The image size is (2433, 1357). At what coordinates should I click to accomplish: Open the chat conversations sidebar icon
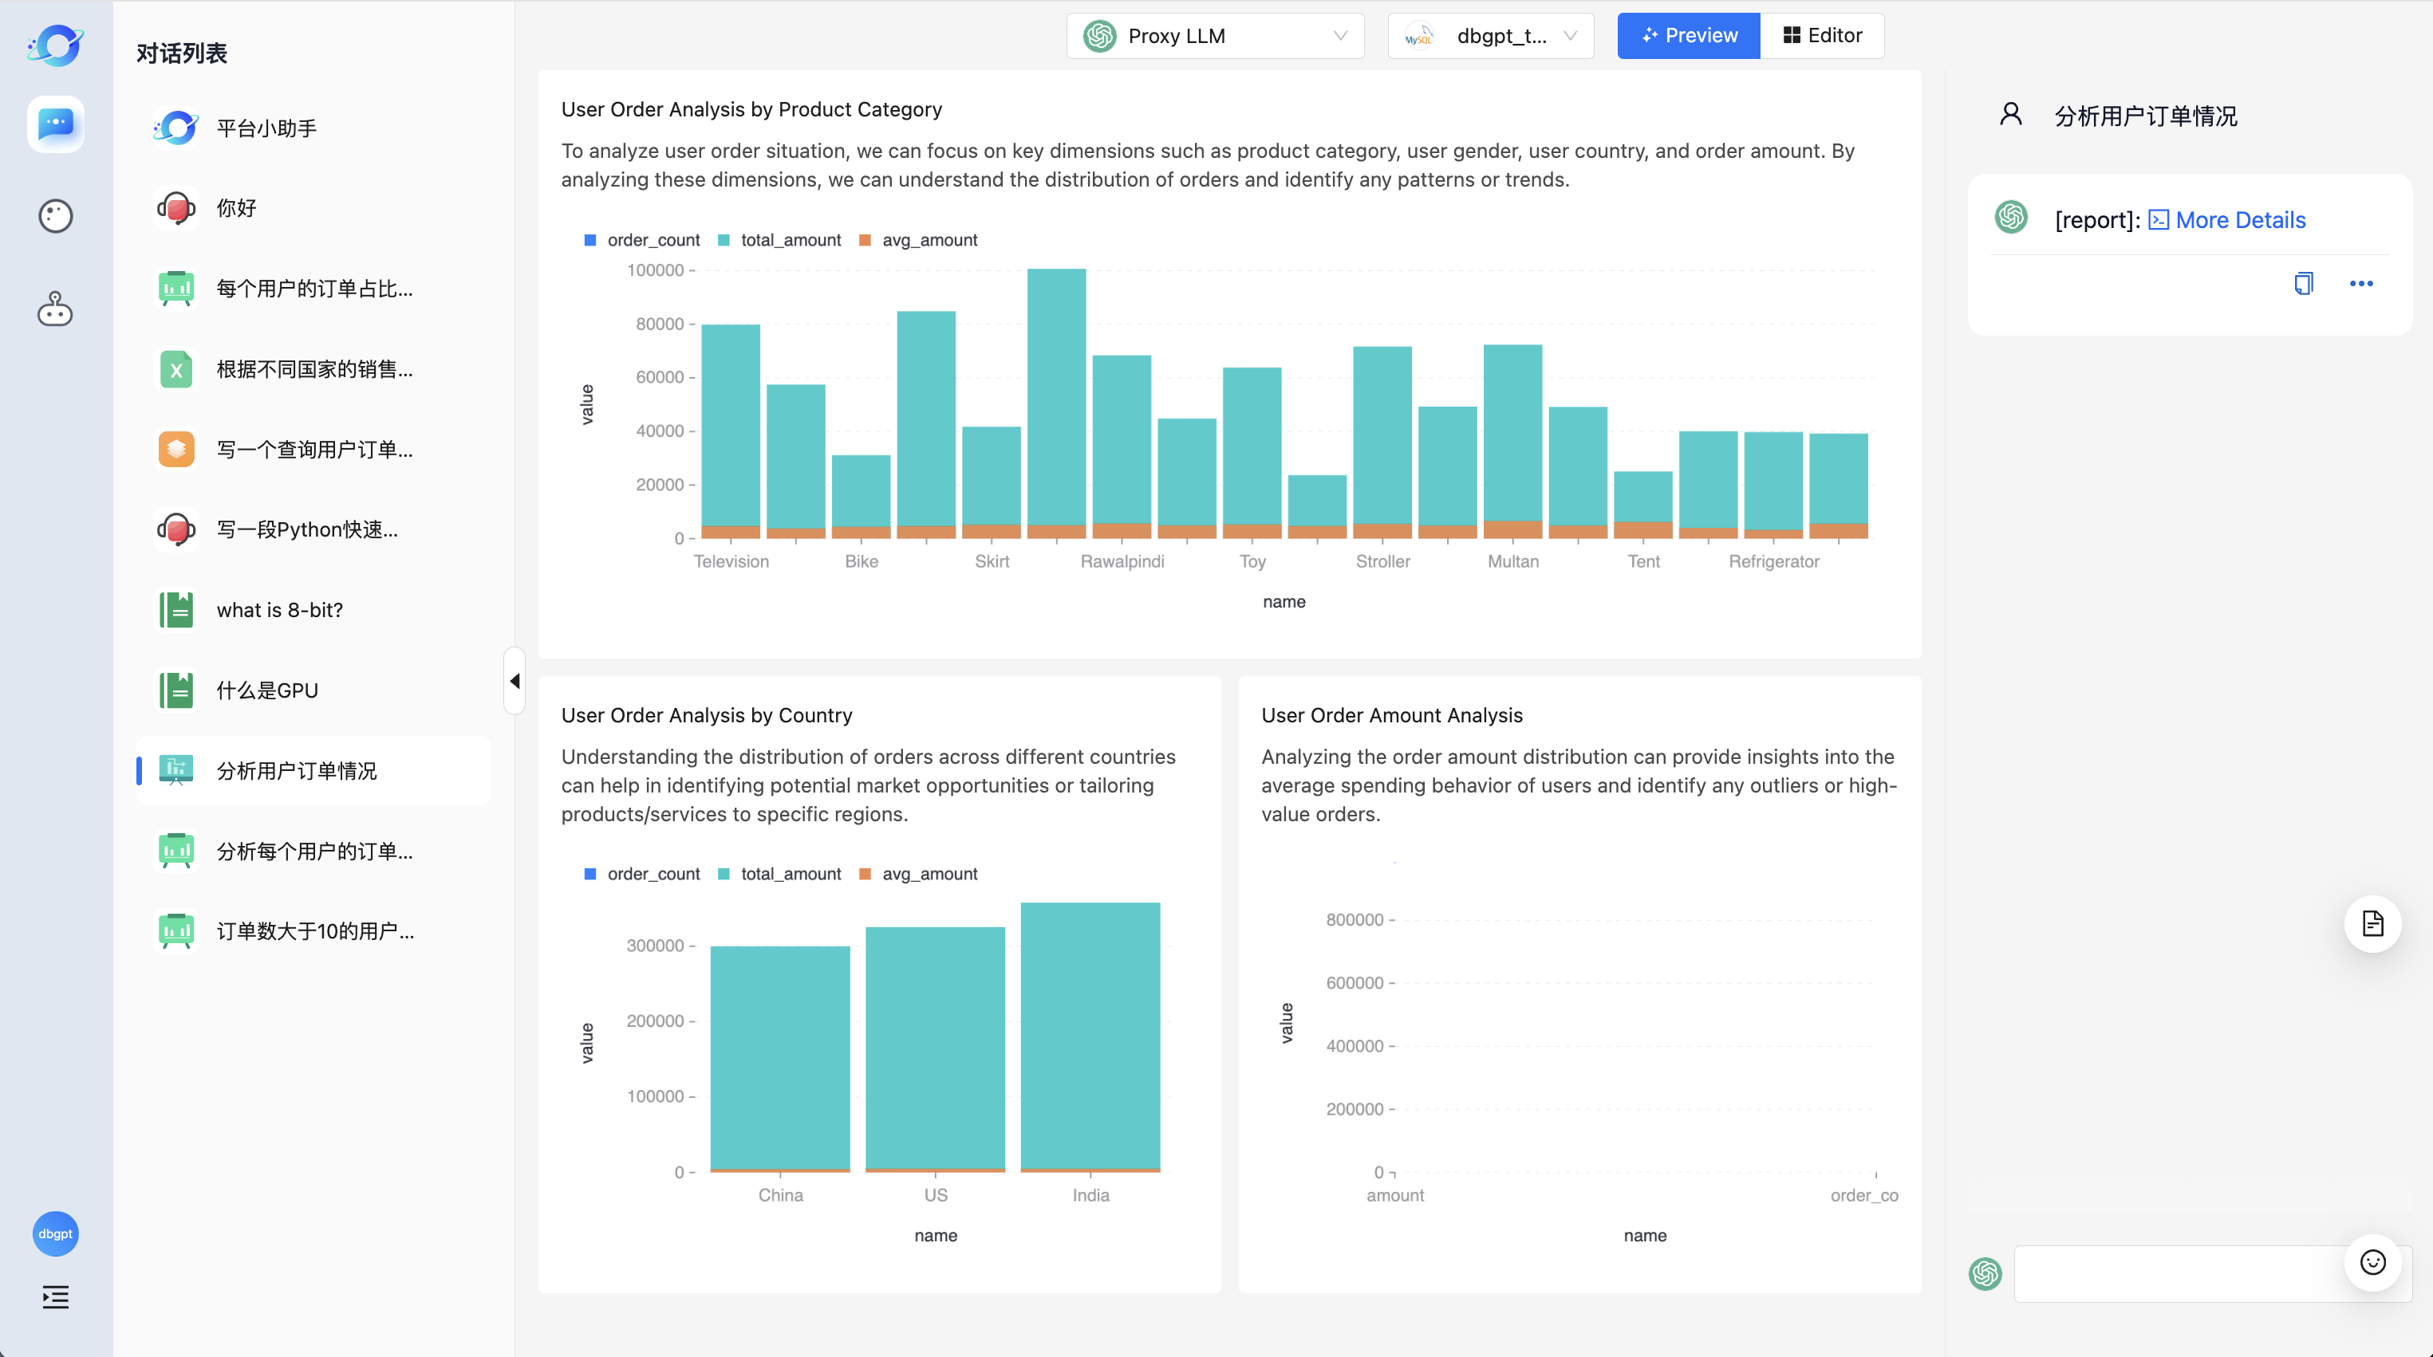coord(55,123)
